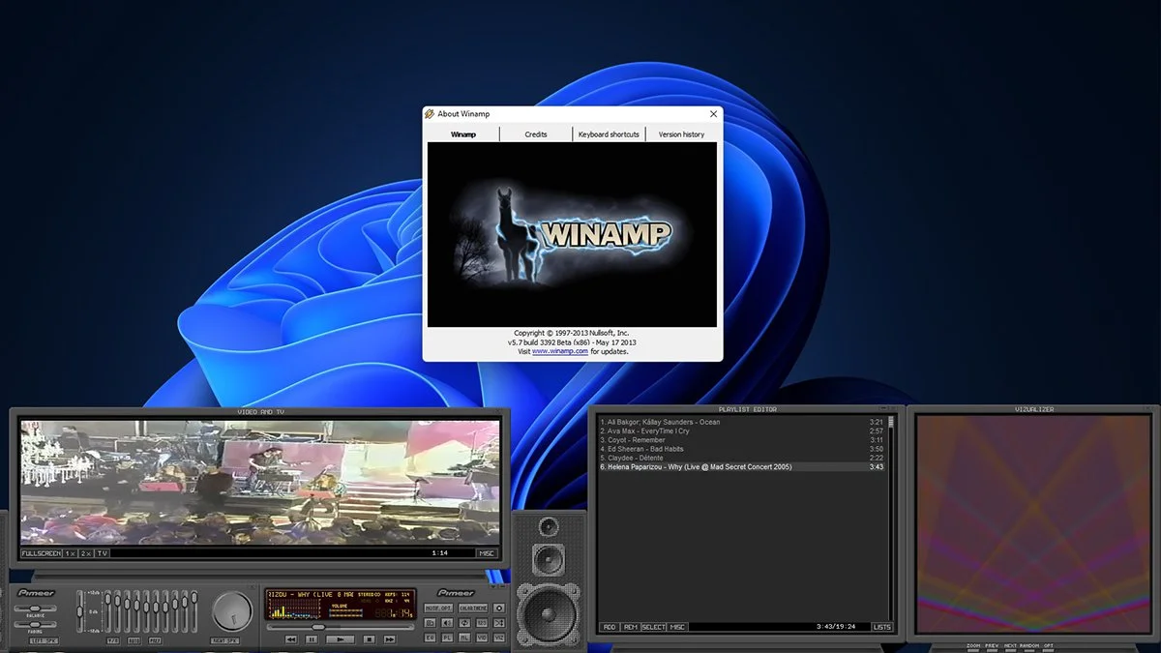Open the MISC menu in the playlist editor
This screenshot has width=1161, height=653.
tap(677, 627)
